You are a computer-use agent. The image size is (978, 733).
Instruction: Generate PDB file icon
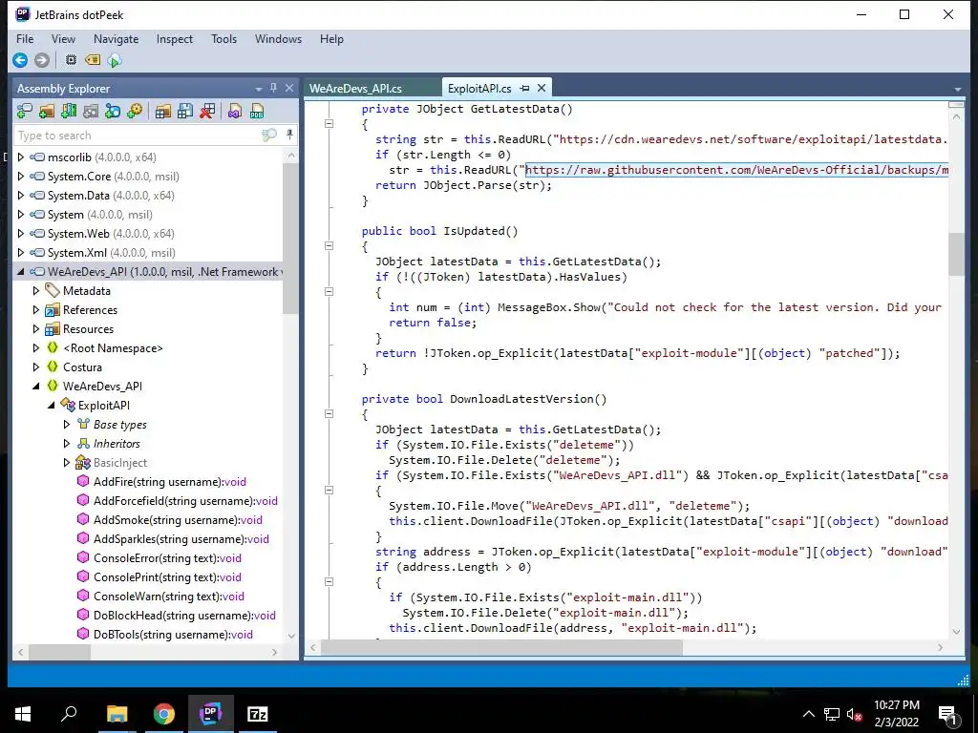pyautogui.click(x=256, y=111)
